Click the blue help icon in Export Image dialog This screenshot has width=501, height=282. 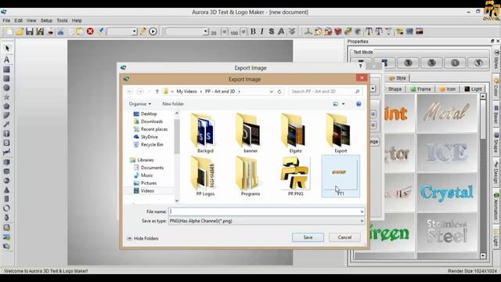(x=359, y=104)
